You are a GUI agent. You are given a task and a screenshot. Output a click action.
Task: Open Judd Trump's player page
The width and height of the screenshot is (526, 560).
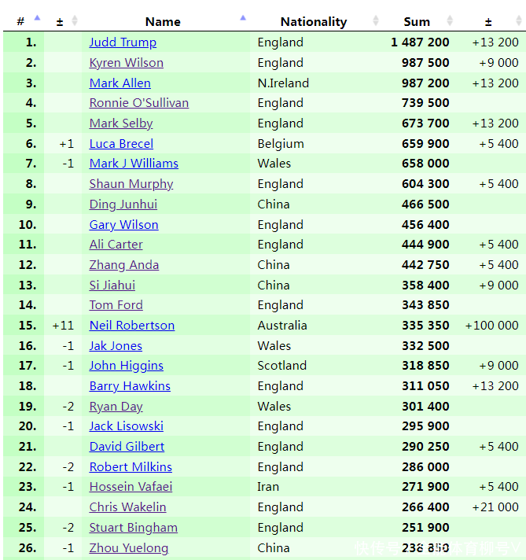123,42
